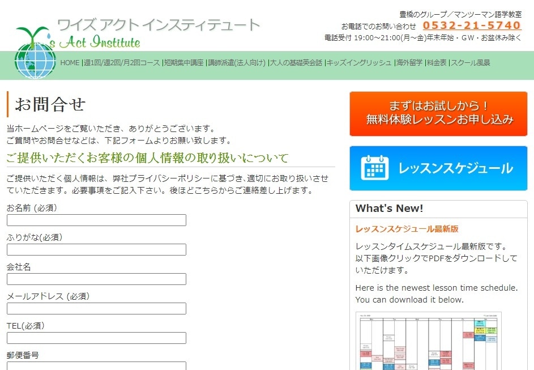Focus the お名前 input field
Screen dimensions: 534x370
tap(96, 220)
